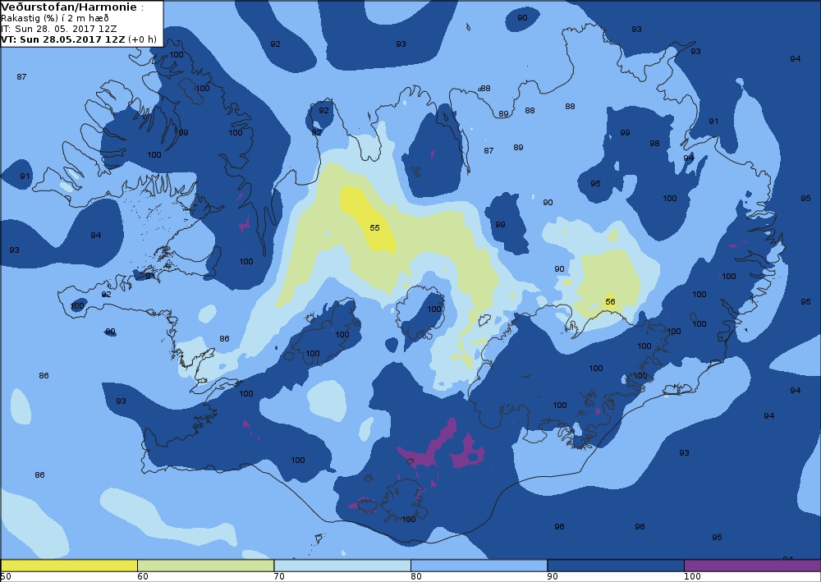The image size is (821, 582).
Task: Choose the light blue 80–90 legend swatch
Action: pyautogui.click(x=479, y=566)
